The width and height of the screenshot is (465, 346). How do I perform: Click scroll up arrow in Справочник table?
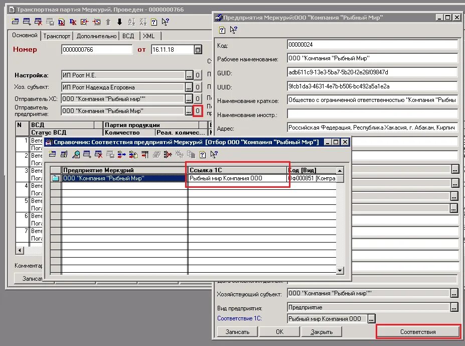click(340, 170)
